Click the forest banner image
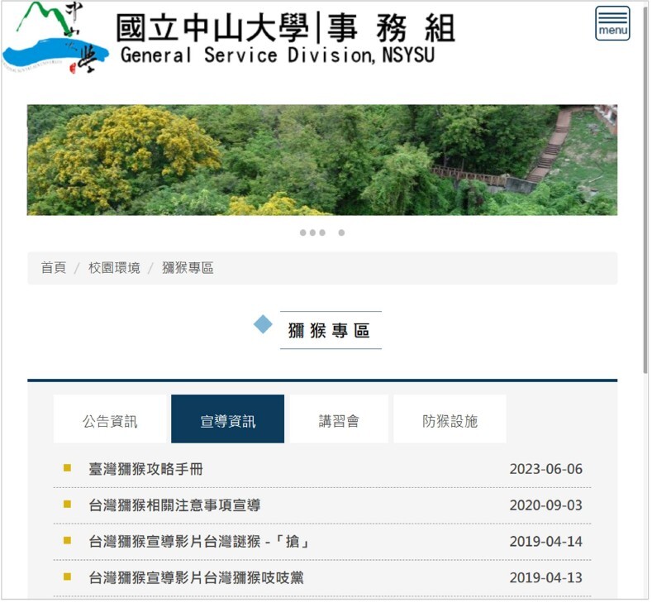The height and width of the screenshot is (603, 652). [x=322, y=160]
